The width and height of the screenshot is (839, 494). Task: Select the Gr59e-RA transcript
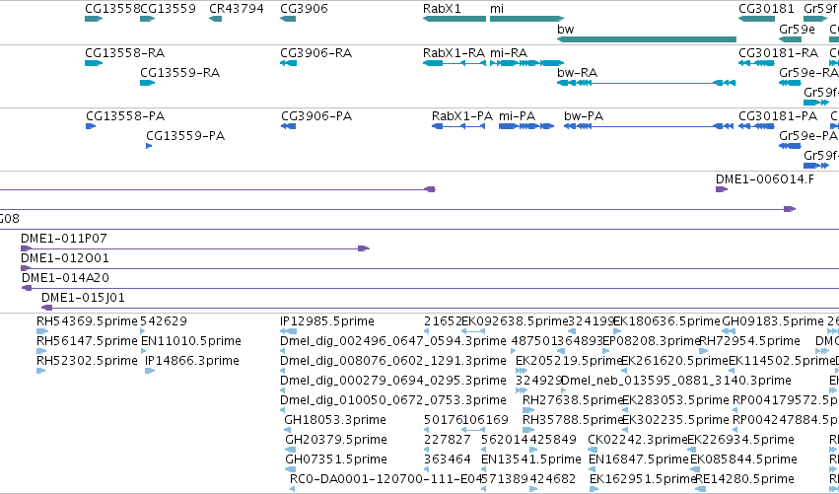click(790, 83)
